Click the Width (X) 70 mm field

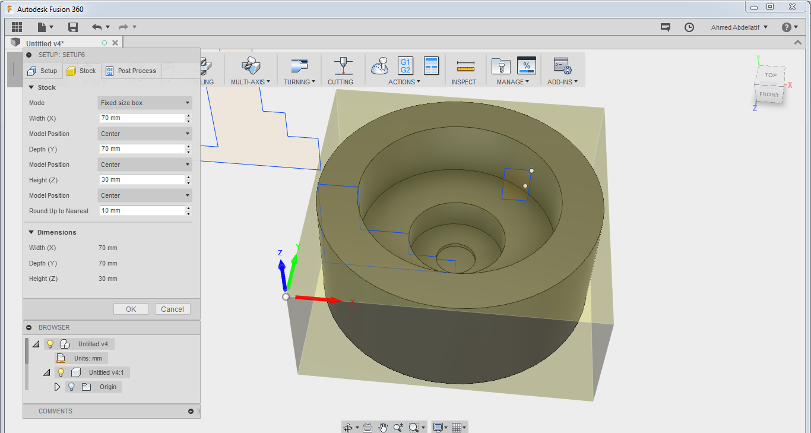142,118
